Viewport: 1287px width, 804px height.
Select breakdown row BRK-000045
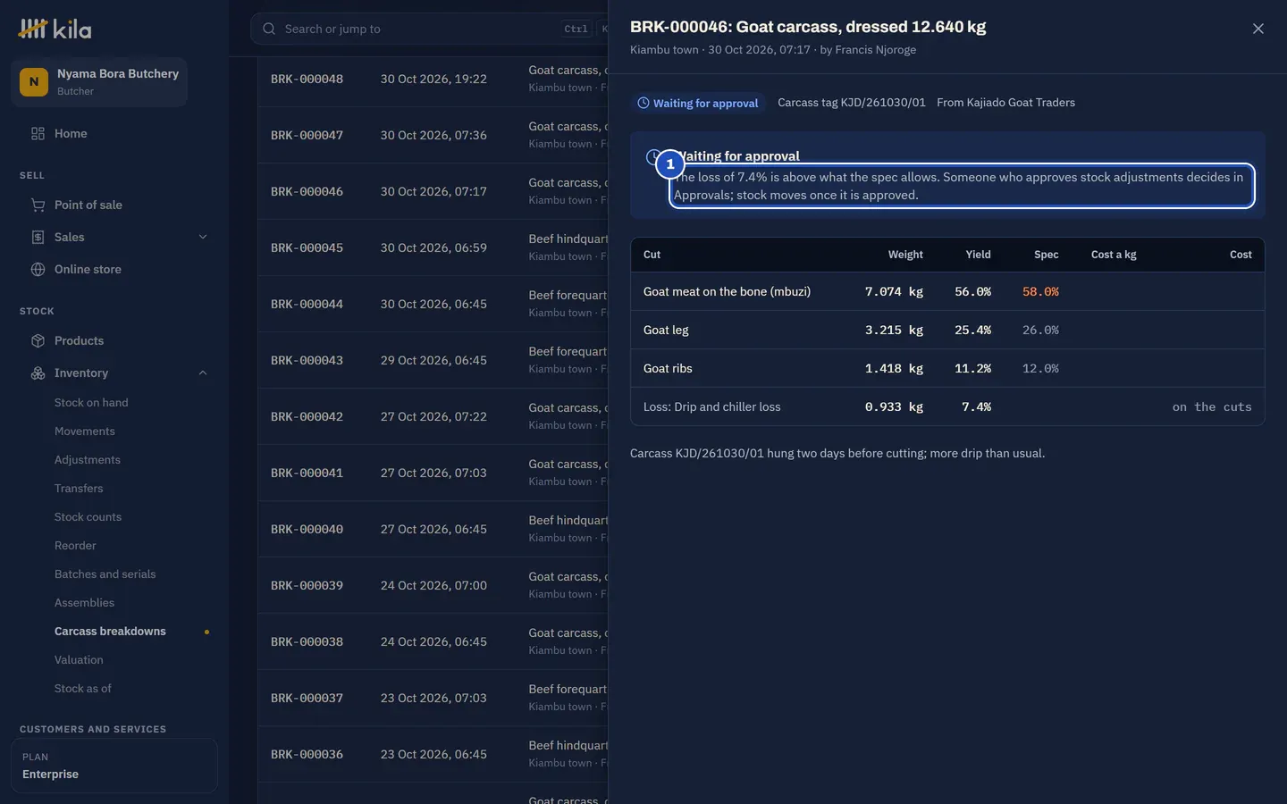coord(433,247)
